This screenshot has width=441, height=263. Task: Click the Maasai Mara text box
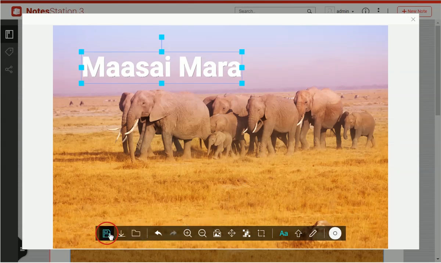161,68
